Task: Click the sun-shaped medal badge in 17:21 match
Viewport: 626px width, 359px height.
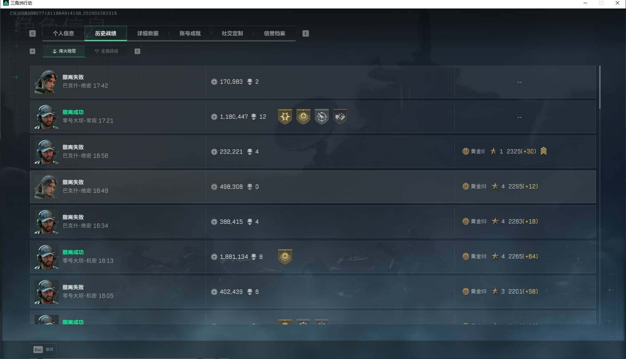Action: click(285, 117)
